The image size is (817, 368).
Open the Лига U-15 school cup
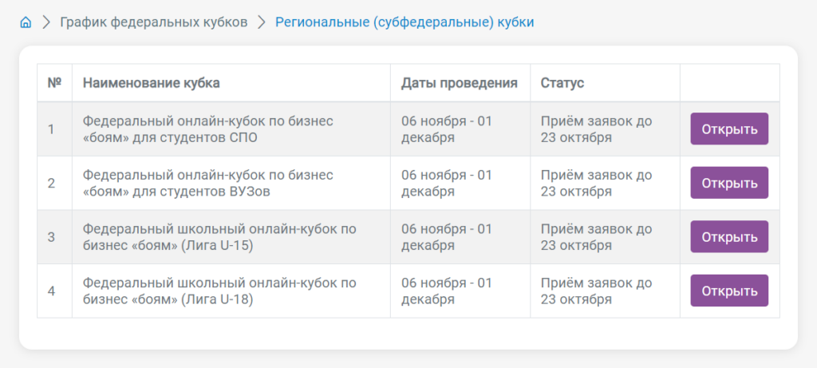point(729,236)
